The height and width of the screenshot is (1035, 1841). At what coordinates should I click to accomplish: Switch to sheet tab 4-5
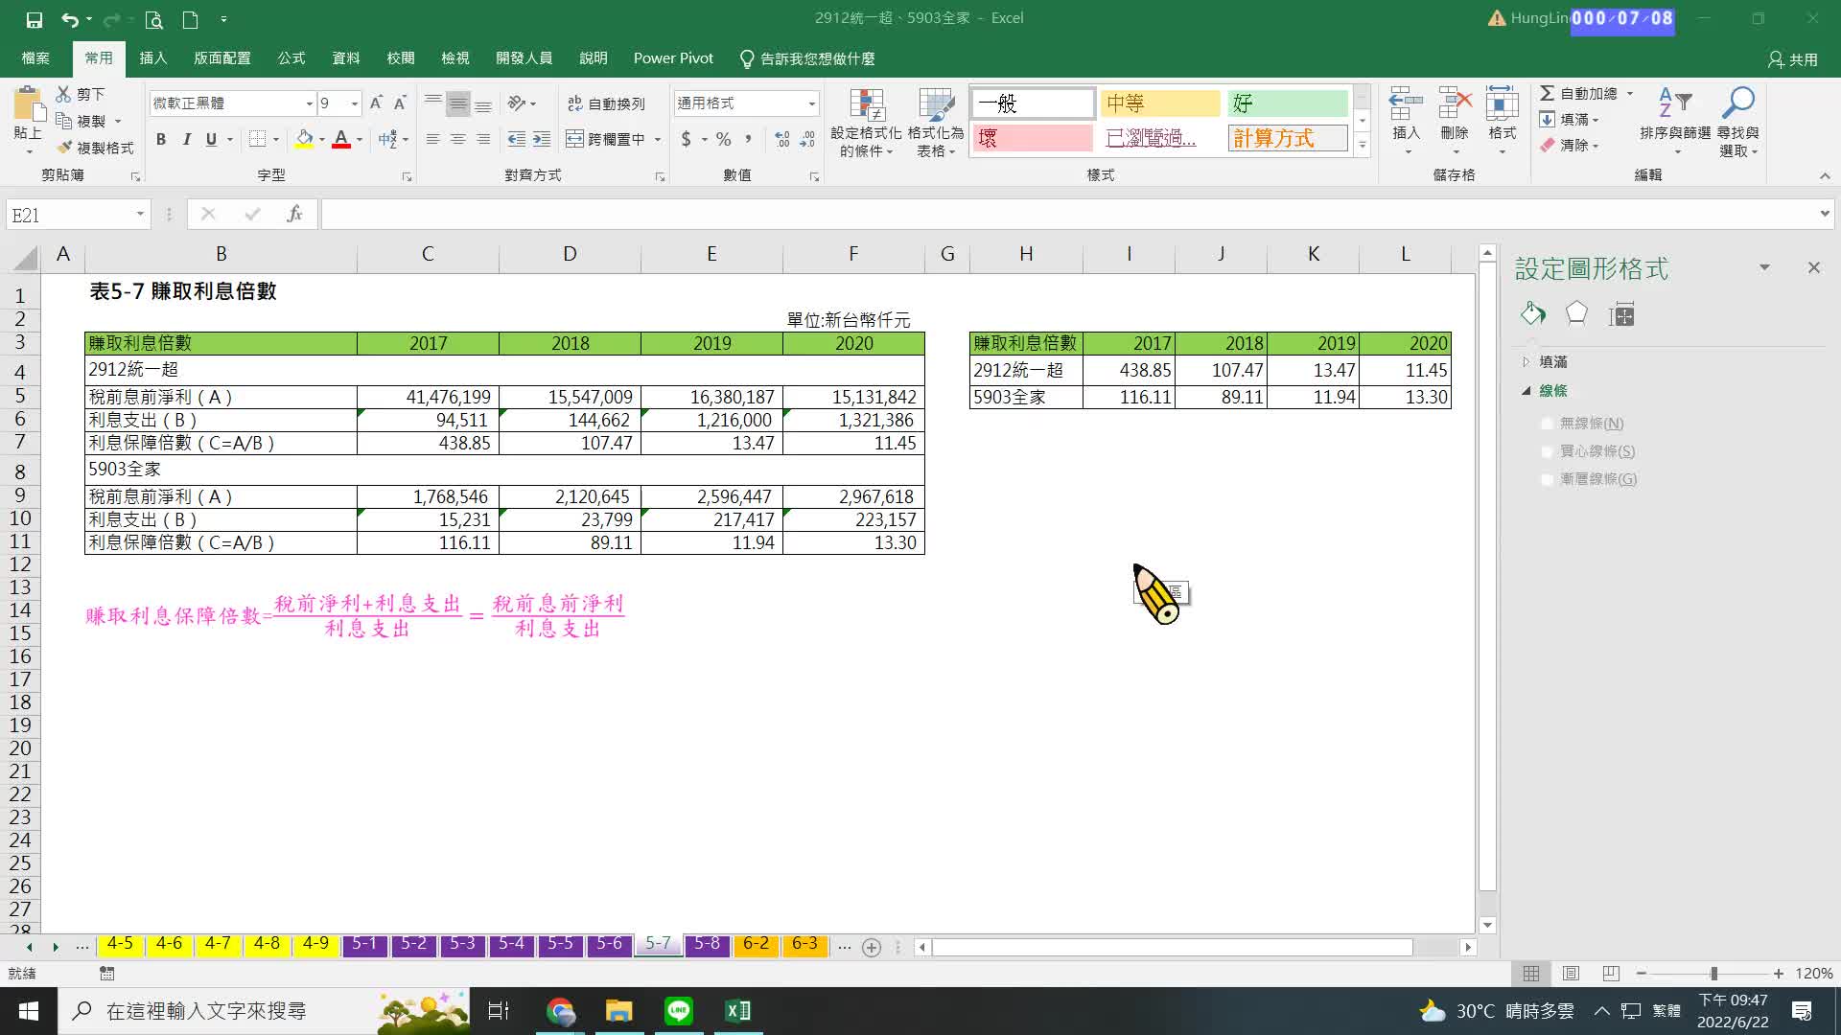(x=120, y=944)
